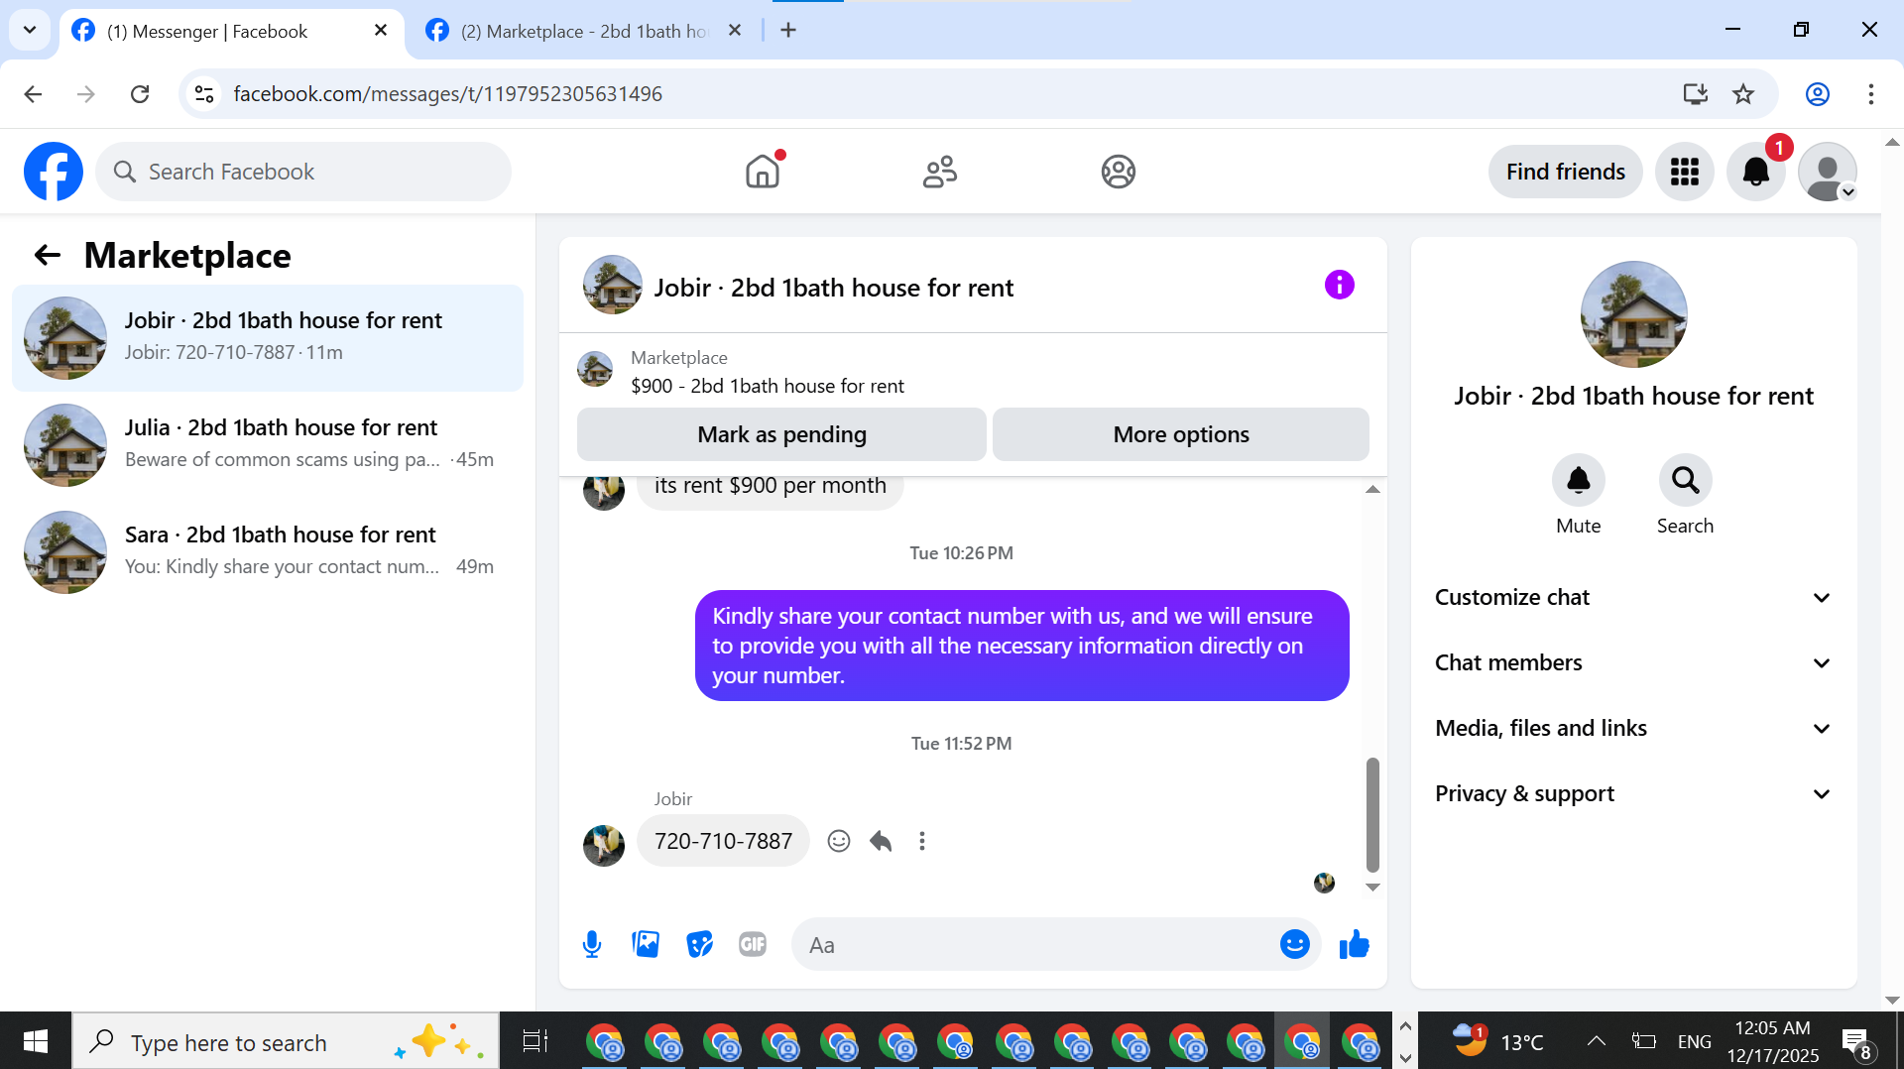Open the weather widget showing 13°C

[1497, 1041]
